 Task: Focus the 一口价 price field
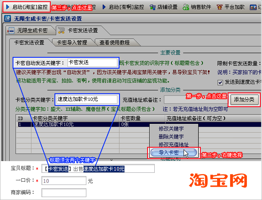click(x=64, y=181)
